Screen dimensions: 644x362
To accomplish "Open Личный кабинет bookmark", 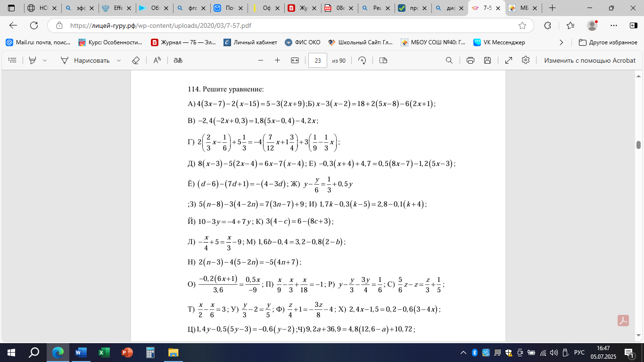I will pyautogui.click(x=250, y=42).
